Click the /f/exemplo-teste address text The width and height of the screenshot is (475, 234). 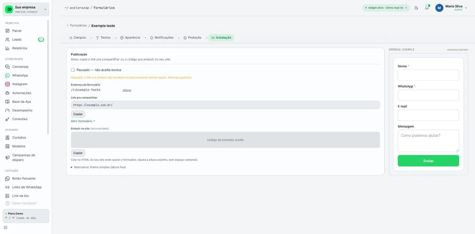coord(85,90)
